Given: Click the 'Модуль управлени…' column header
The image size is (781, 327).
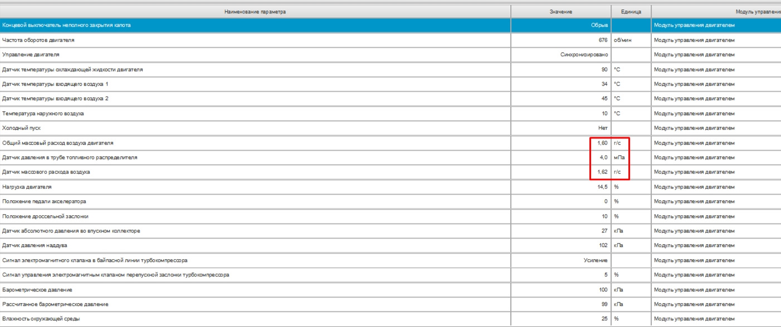Looking at the screenshot, I should coord(716,12).
